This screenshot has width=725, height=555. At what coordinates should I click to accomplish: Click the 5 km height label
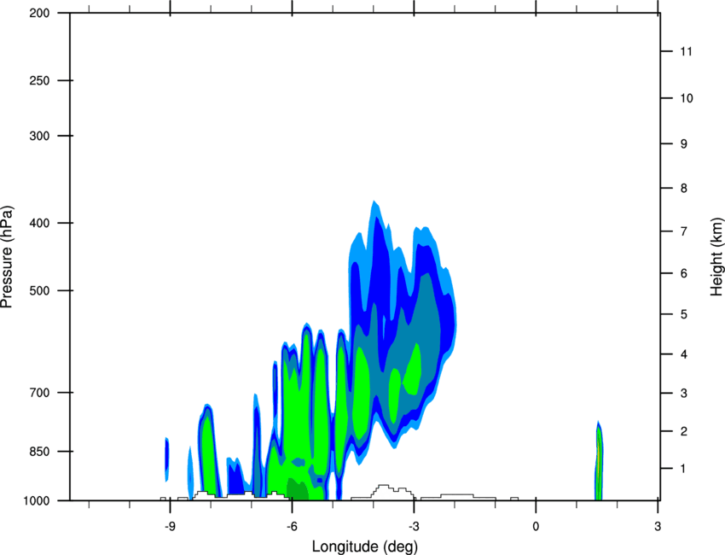pos(684,314)
